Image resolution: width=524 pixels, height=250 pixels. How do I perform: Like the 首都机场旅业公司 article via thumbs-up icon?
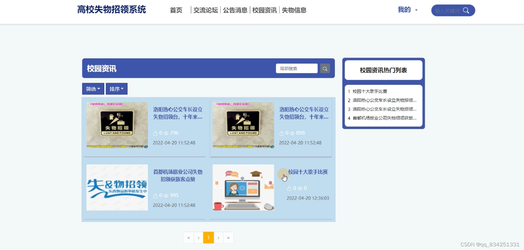tap(155, 195)
